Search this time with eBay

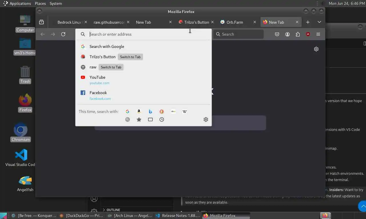173,111
